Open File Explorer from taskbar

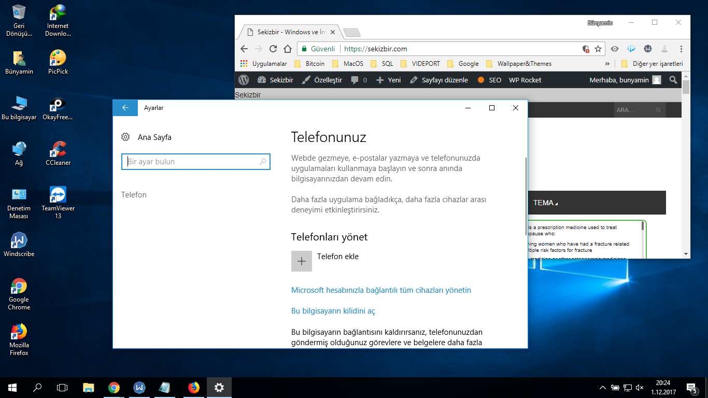(89, 388)
